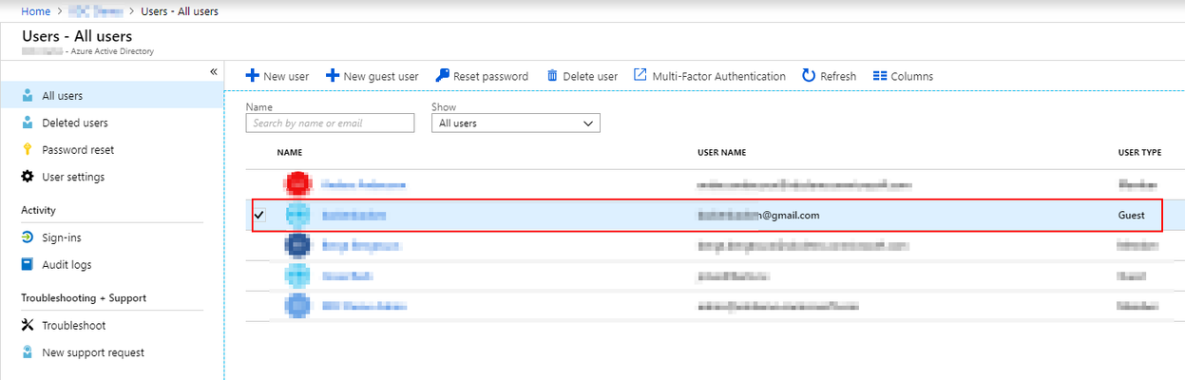
Task: Click the NAME column header
Action: coord(289,152)
